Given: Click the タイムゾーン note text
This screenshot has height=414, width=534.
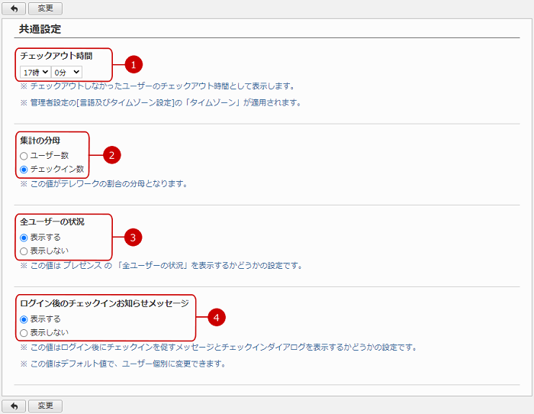Looking at the screenshot, I should (x=160, y=102).
